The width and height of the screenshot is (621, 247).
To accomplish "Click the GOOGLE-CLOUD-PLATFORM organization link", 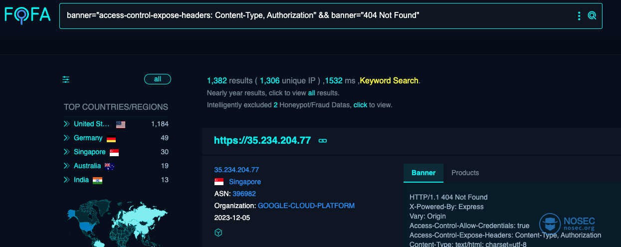I will 306,206.
